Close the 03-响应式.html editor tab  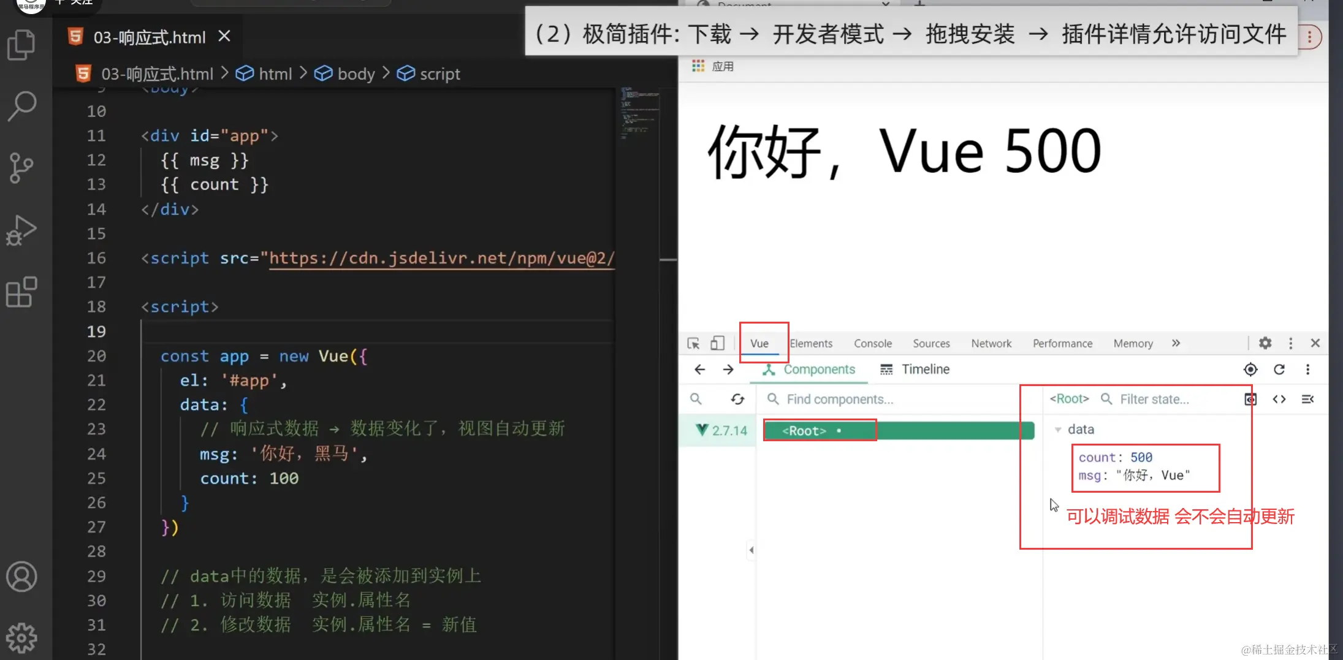(224, 37)
